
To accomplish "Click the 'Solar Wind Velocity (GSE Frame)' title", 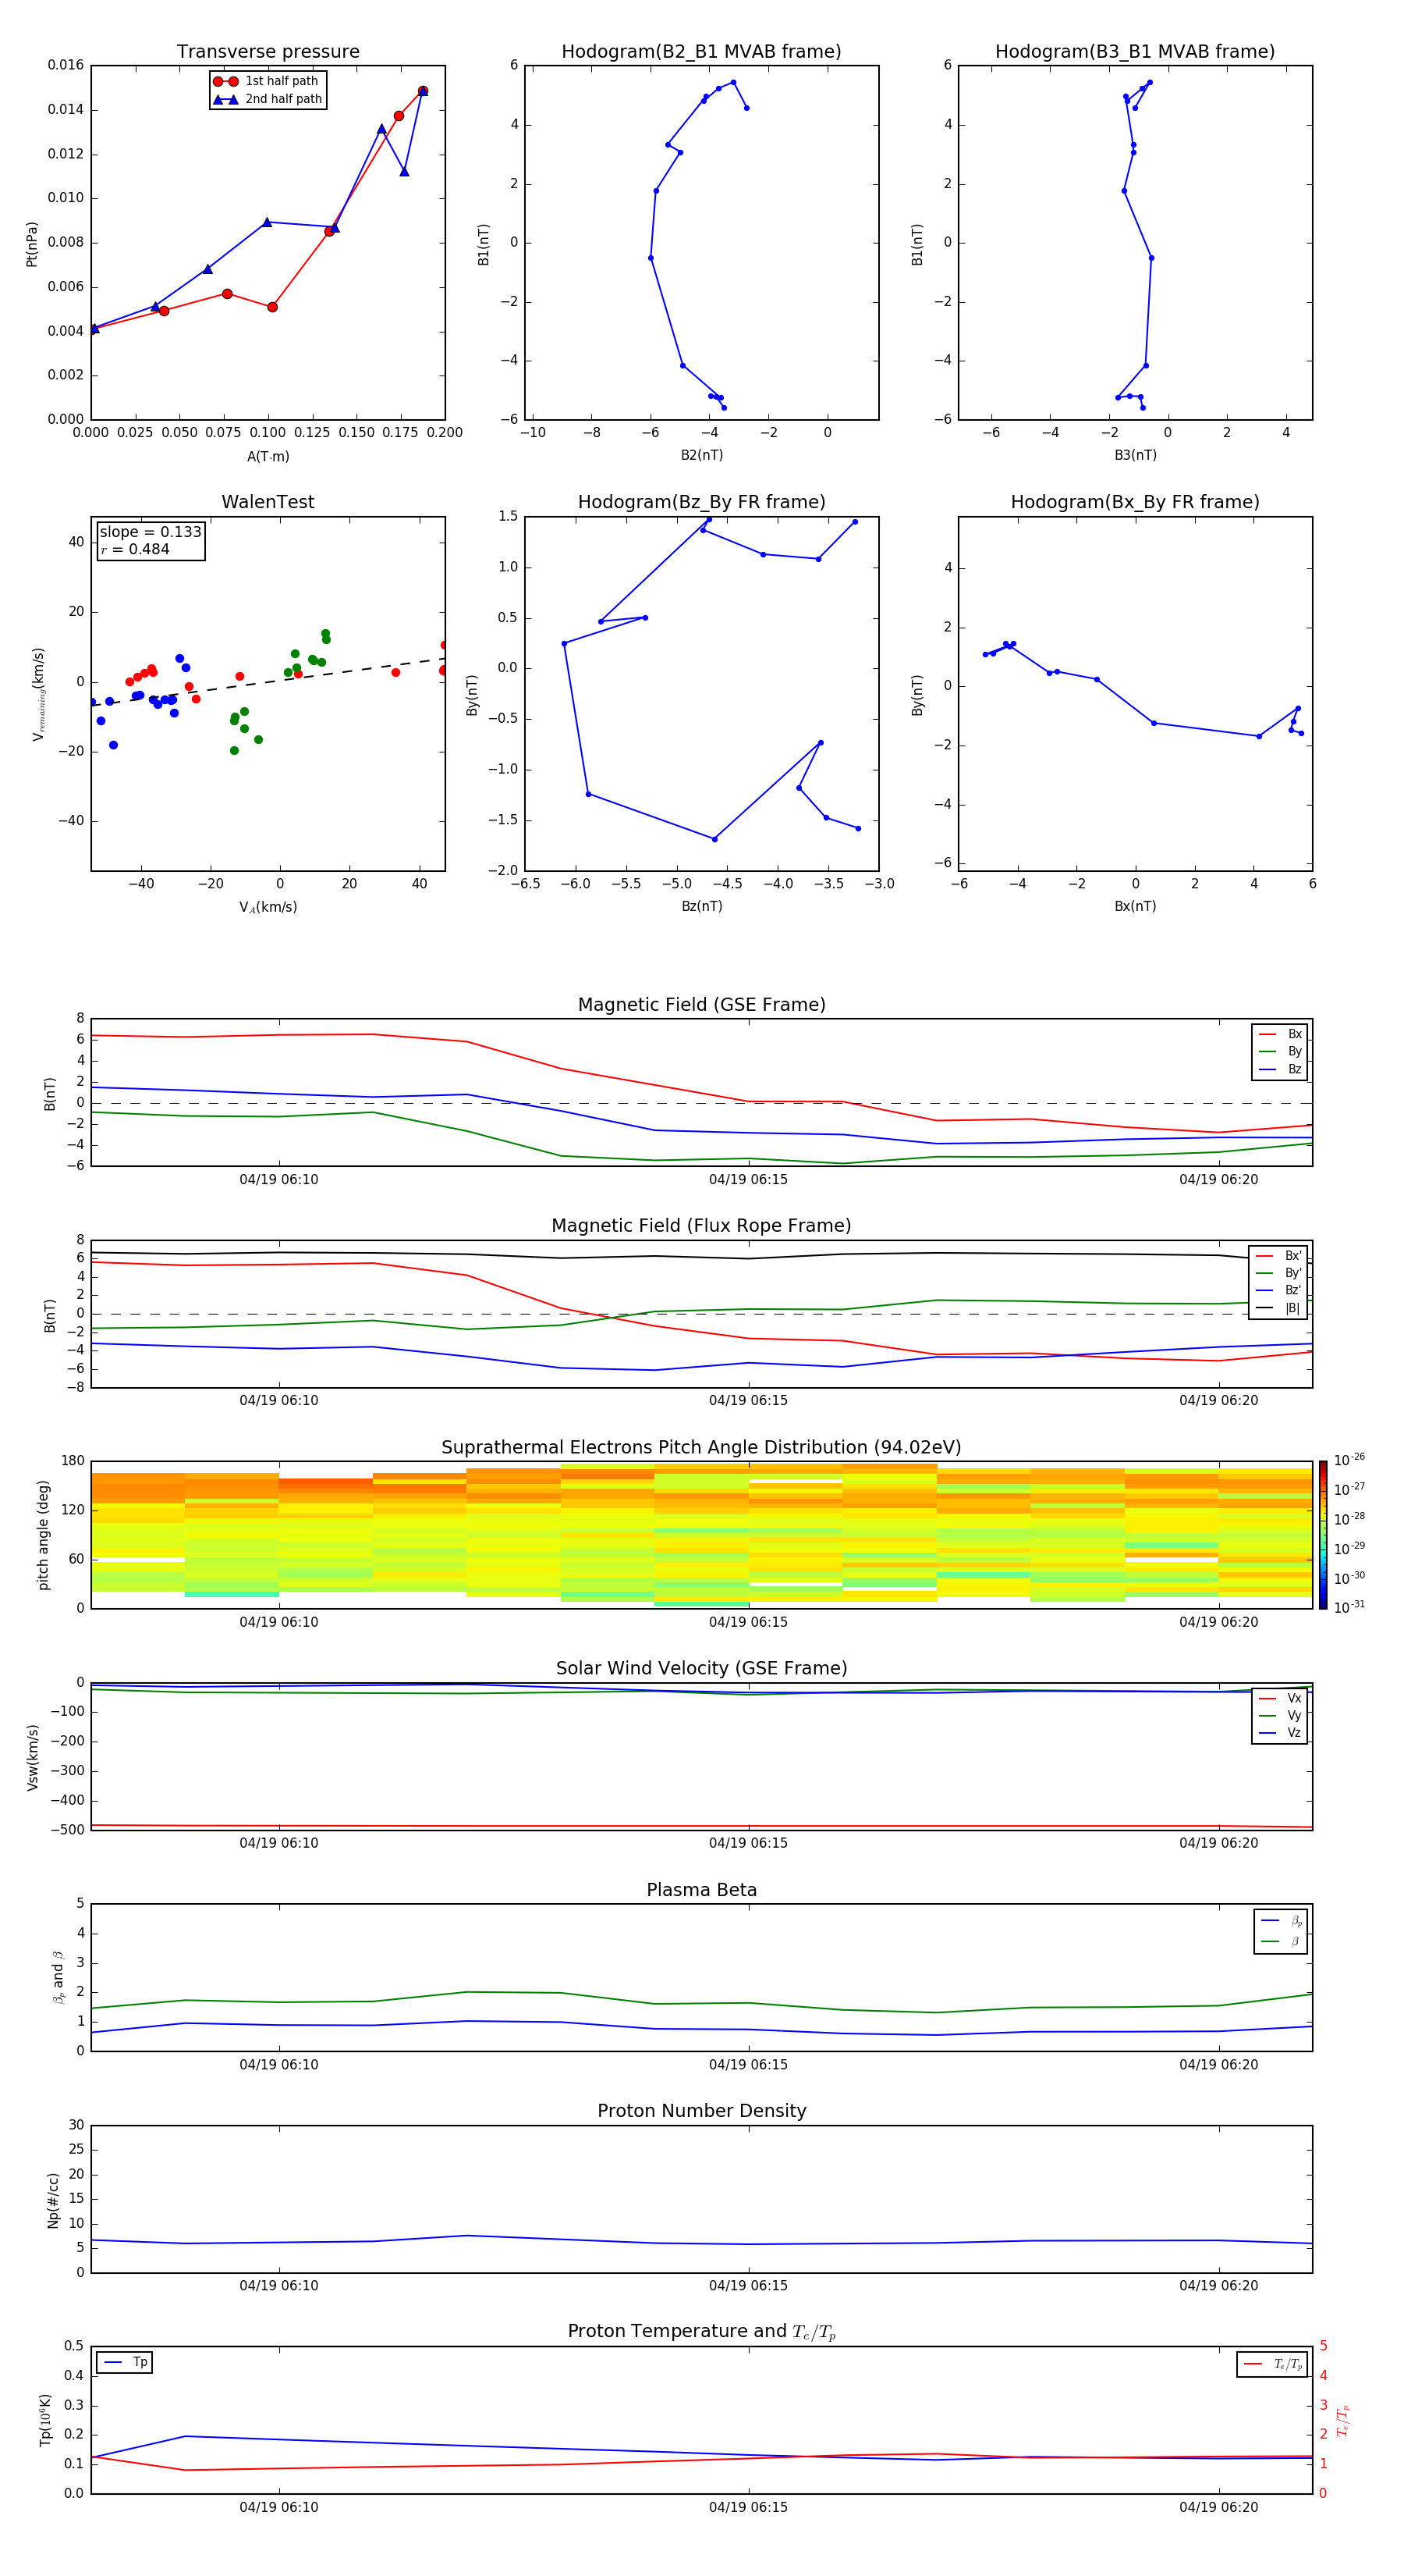I will pyautogui.click(x=701, y=1669).
